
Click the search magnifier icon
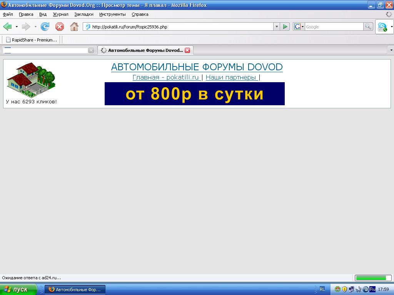click(368, 27)
